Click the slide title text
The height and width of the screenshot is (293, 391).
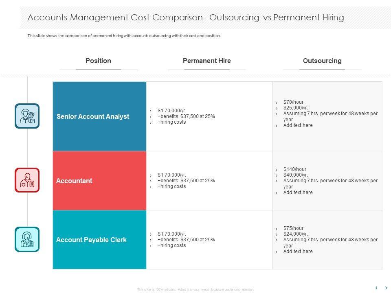point(185,17)
